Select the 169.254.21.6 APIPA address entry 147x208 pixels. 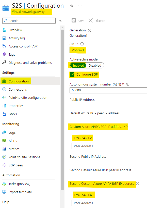(83, 195)
